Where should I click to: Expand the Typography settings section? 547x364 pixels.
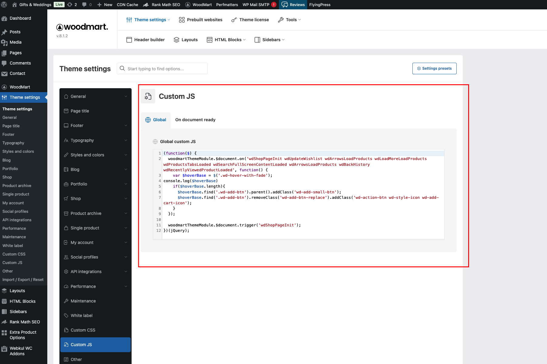click(96, 140)
